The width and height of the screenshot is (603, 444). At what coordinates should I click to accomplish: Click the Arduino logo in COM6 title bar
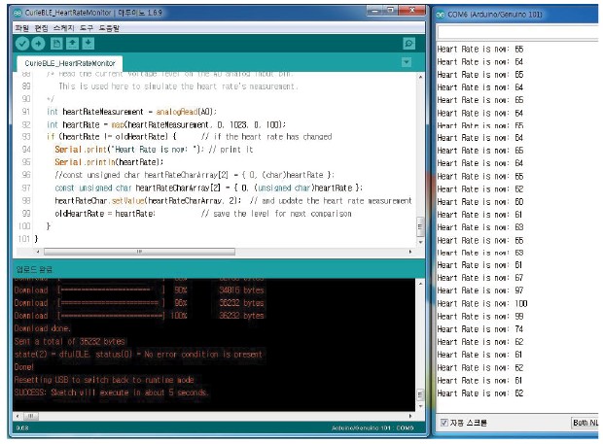point(440,15)
